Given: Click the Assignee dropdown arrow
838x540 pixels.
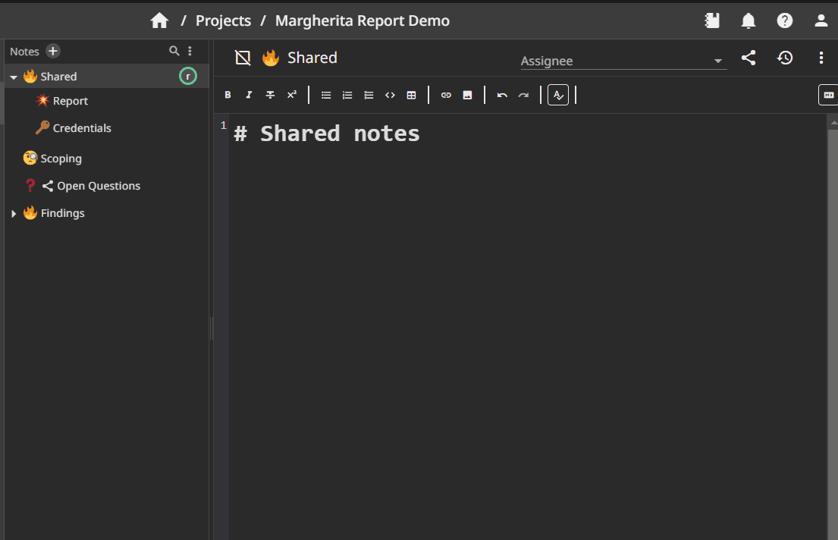Looking at the screenshot, I should 717,61.
